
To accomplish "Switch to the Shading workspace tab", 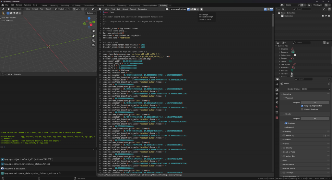I will click(x=101, y=5).
